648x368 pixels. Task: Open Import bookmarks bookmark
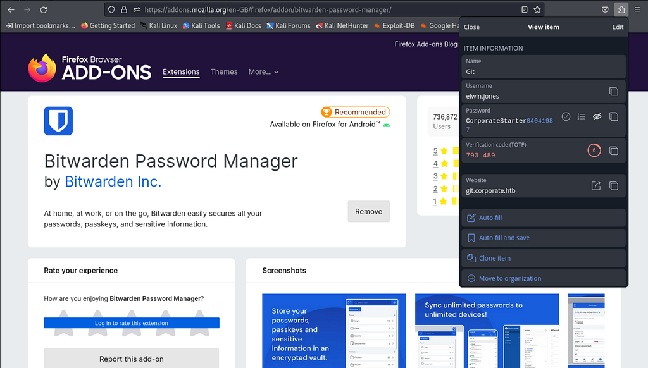40,25
